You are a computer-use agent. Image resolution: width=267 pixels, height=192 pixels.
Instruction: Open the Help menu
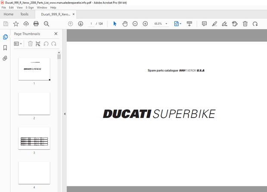point(53,7)
